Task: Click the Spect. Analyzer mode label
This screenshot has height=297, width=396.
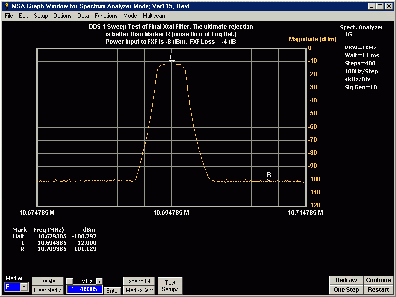Action: point(361,27)
